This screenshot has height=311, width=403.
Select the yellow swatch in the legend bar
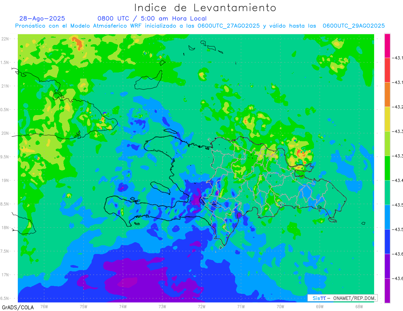(387, 119)
